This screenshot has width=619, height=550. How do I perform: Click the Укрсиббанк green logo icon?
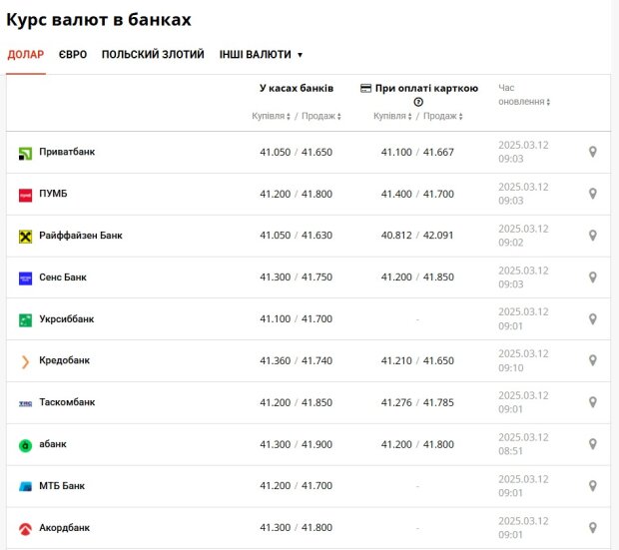25,320
